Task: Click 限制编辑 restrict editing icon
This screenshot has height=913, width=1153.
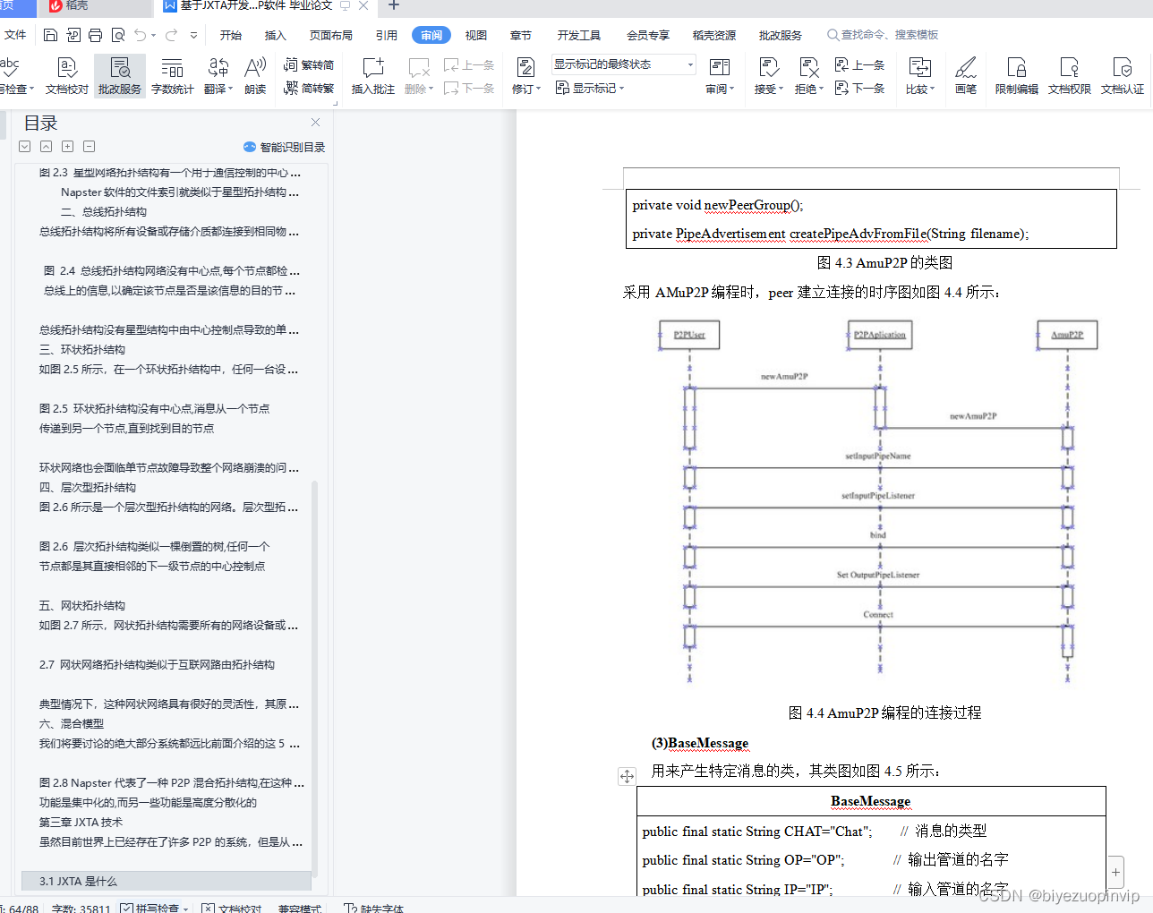Action: [x=1017, y=75]
